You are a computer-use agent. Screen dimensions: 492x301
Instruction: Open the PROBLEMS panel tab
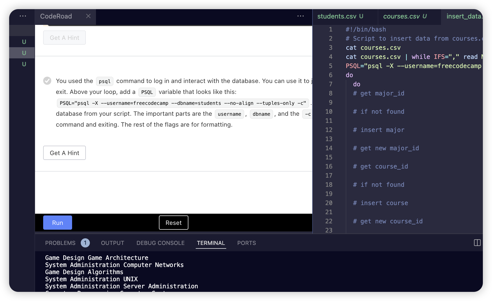[60, 243]
